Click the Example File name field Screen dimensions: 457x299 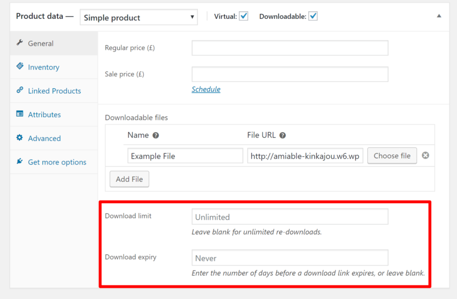click(x=186, y=156)
